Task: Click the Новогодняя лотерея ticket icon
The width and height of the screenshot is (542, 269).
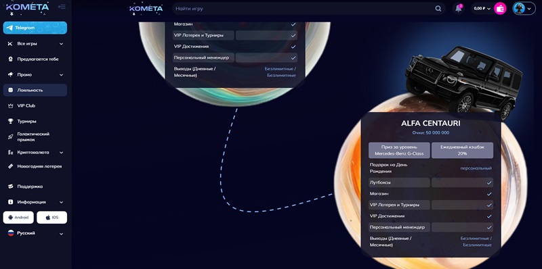Action: (10, 166)
